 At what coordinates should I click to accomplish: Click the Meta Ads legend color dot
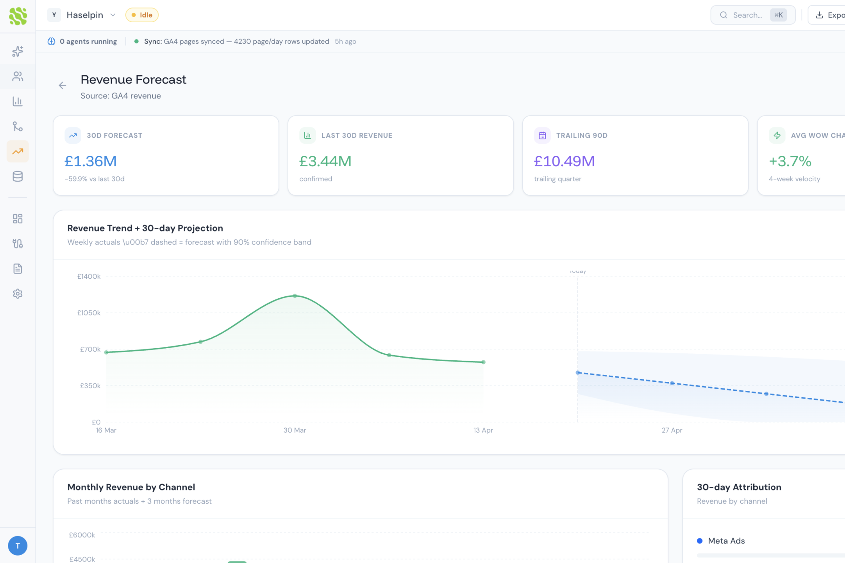click(700, 541)
